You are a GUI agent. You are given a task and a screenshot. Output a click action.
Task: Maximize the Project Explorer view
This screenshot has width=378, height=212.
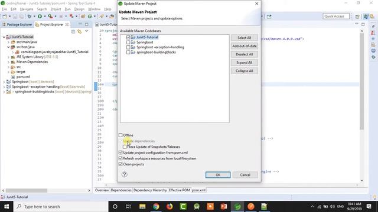click(x=87, y=24)
